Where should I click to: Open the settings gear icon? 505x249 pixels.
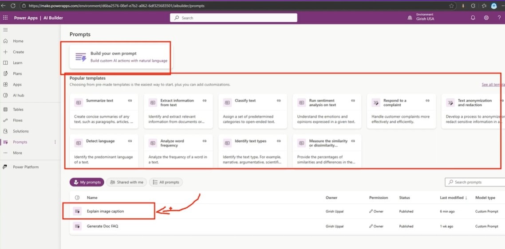pos(486,18)
